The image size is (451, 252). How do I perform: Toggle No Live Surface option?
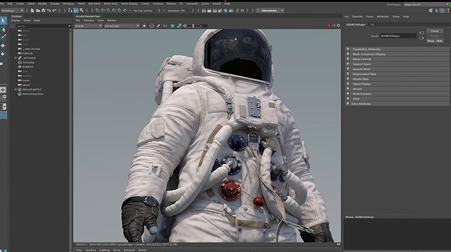pos(144,11)
